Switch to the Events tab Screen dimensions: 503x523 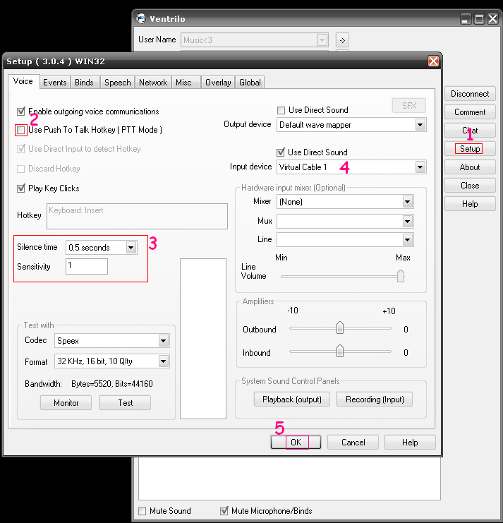(54, 83)
